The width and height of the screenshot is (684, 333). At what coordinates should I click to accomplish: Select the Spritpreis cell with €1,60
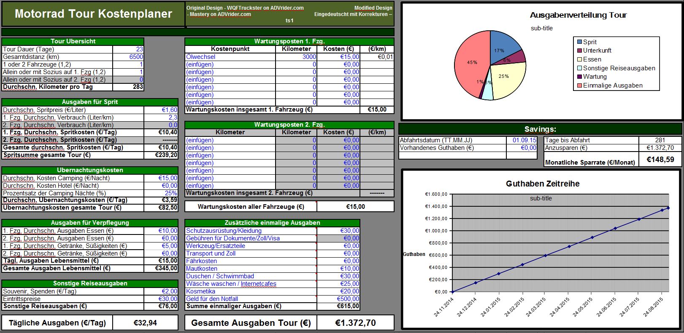click(161, 110)
